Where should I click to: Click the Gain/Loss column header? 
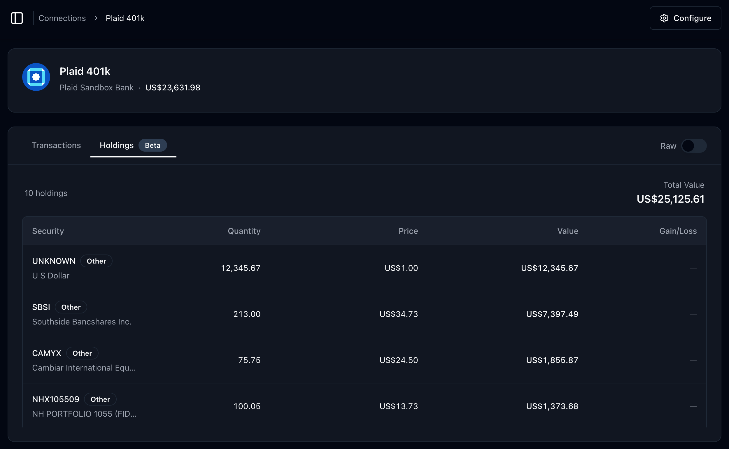pos(678,231)
